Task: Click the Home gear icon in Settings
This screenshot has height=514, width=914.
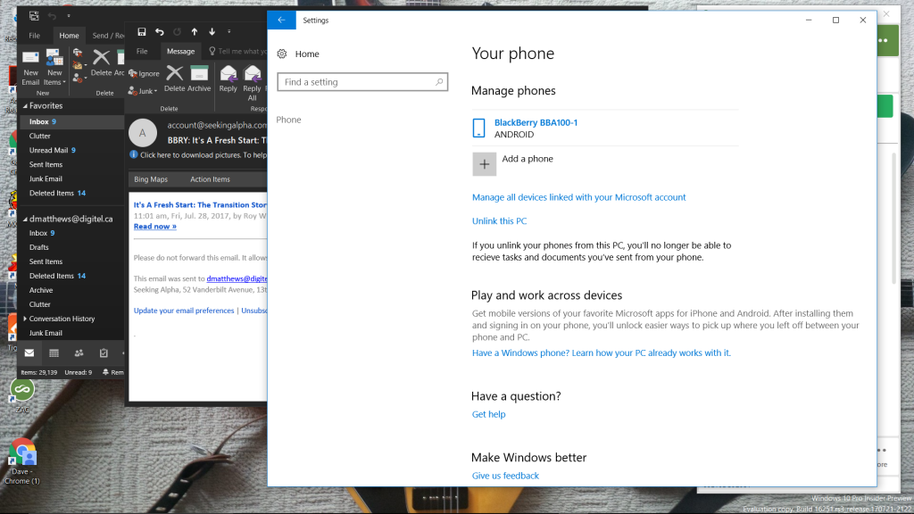Action: coord(282,54)
